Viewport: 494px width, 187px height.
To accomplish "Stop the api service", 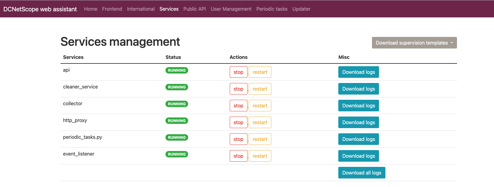I will pos(238,72).
